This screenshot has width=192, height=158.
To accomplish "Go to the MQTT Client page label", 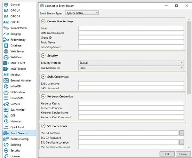I will tap(18, 63).
